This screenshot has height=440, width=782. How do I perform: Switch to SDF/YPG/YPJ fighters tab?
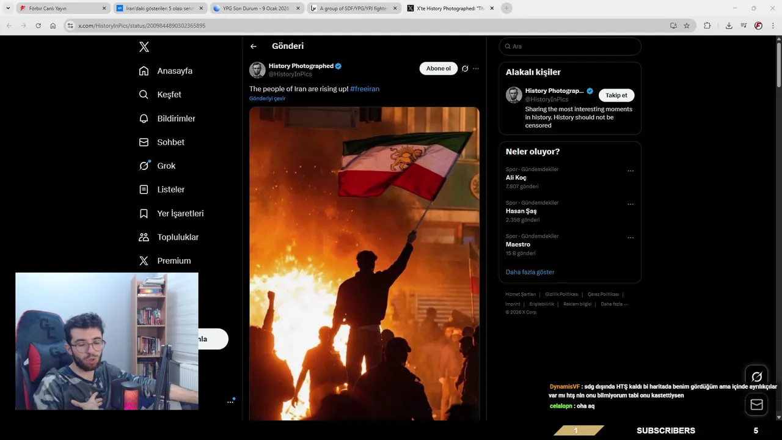coord(354,9)
